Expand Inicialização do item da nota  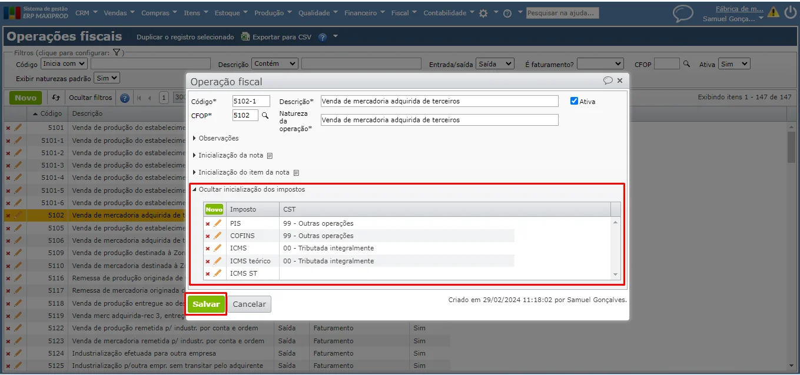click(x=241, y=173)
